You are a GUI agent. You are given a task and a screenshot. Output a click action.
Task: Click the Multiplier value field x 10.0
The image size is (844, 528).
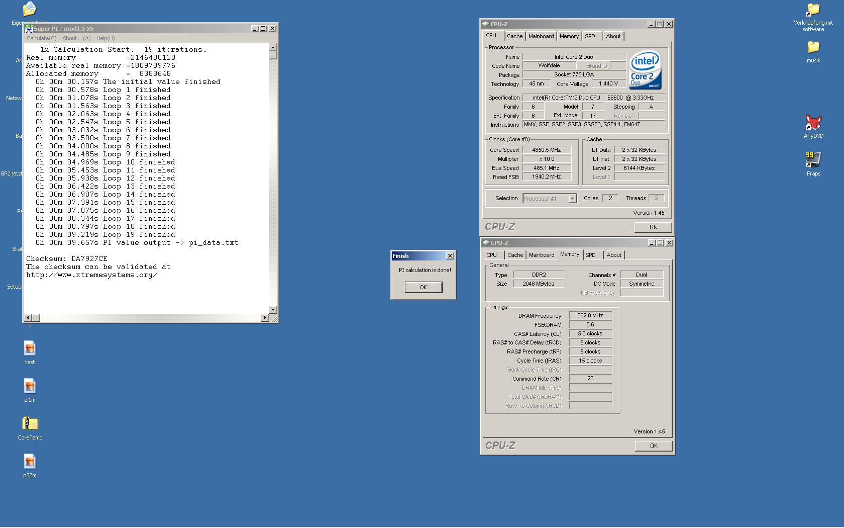click(x=547, y=159)
